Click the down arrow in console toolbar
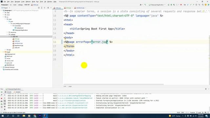 click(5, 98)
